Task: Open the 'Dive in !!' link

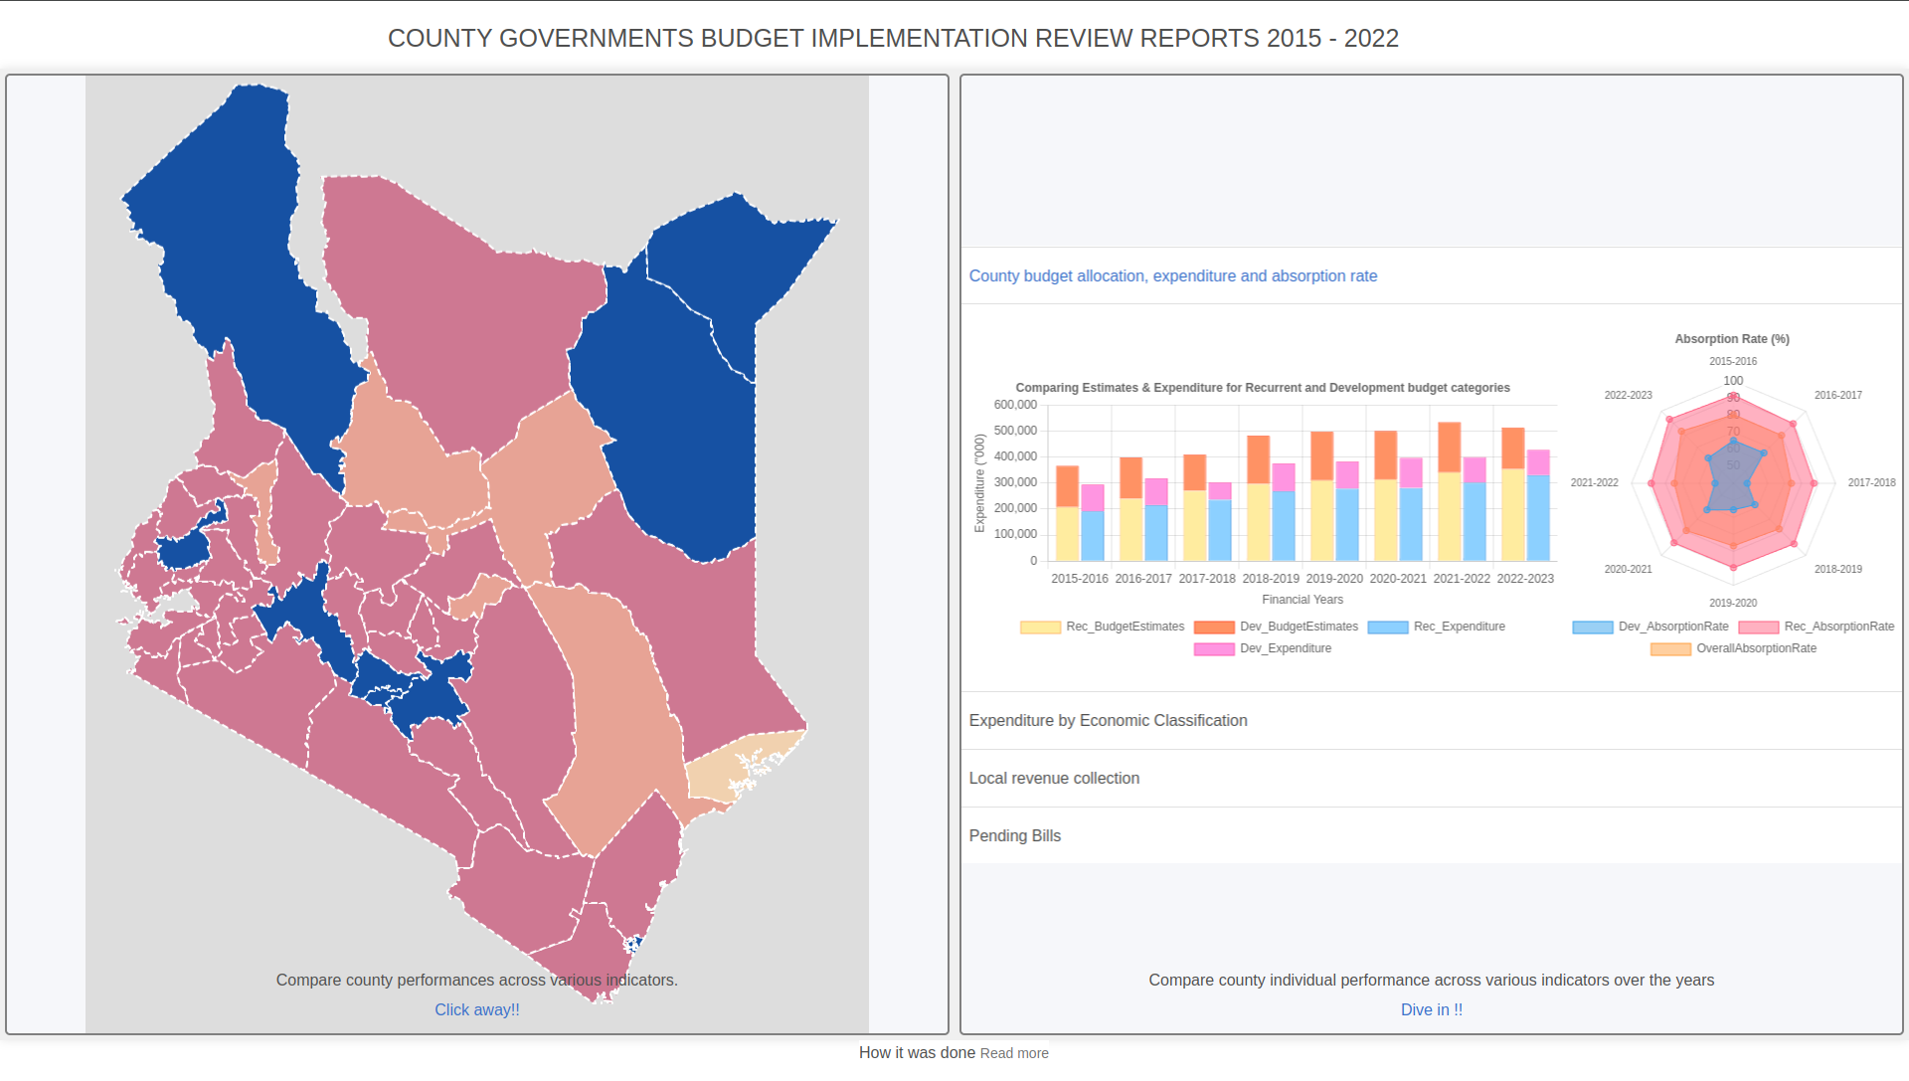Action: (1431, 1010)
